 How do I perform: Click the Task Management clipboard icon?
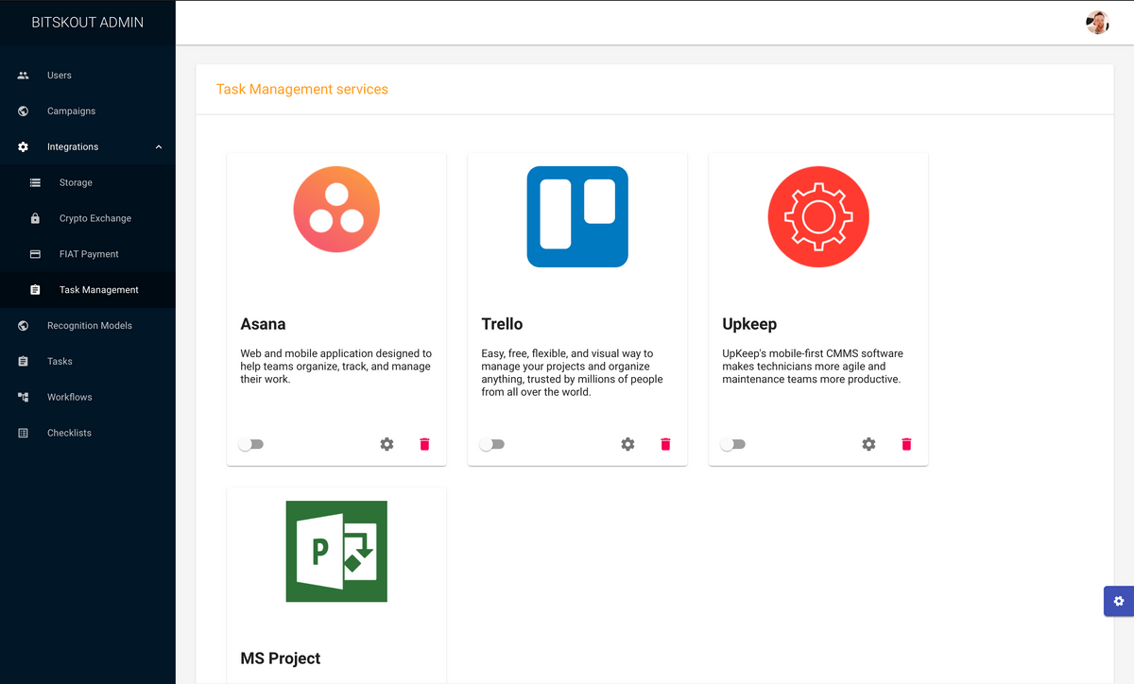(x=35, y=290)
